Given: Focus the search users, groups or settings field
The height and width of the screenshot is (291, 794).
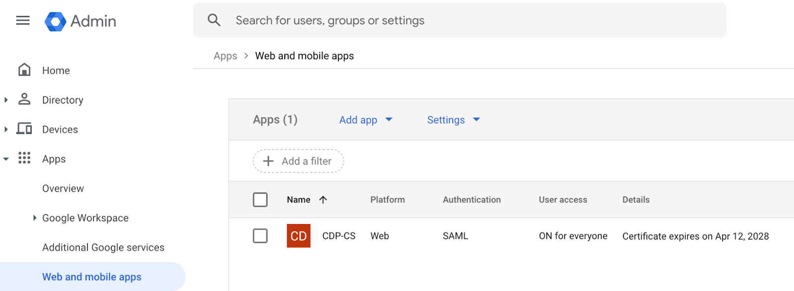Looking at the screenshot, I should tap(460, 20).
